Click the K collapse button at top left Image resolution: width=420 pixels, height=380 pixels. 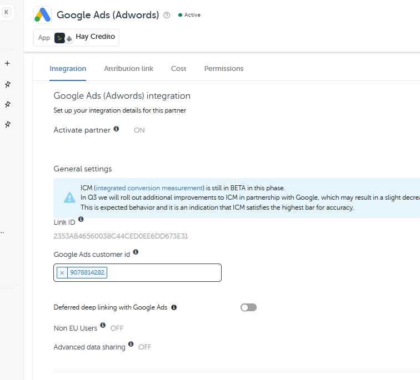coord(6,12)
